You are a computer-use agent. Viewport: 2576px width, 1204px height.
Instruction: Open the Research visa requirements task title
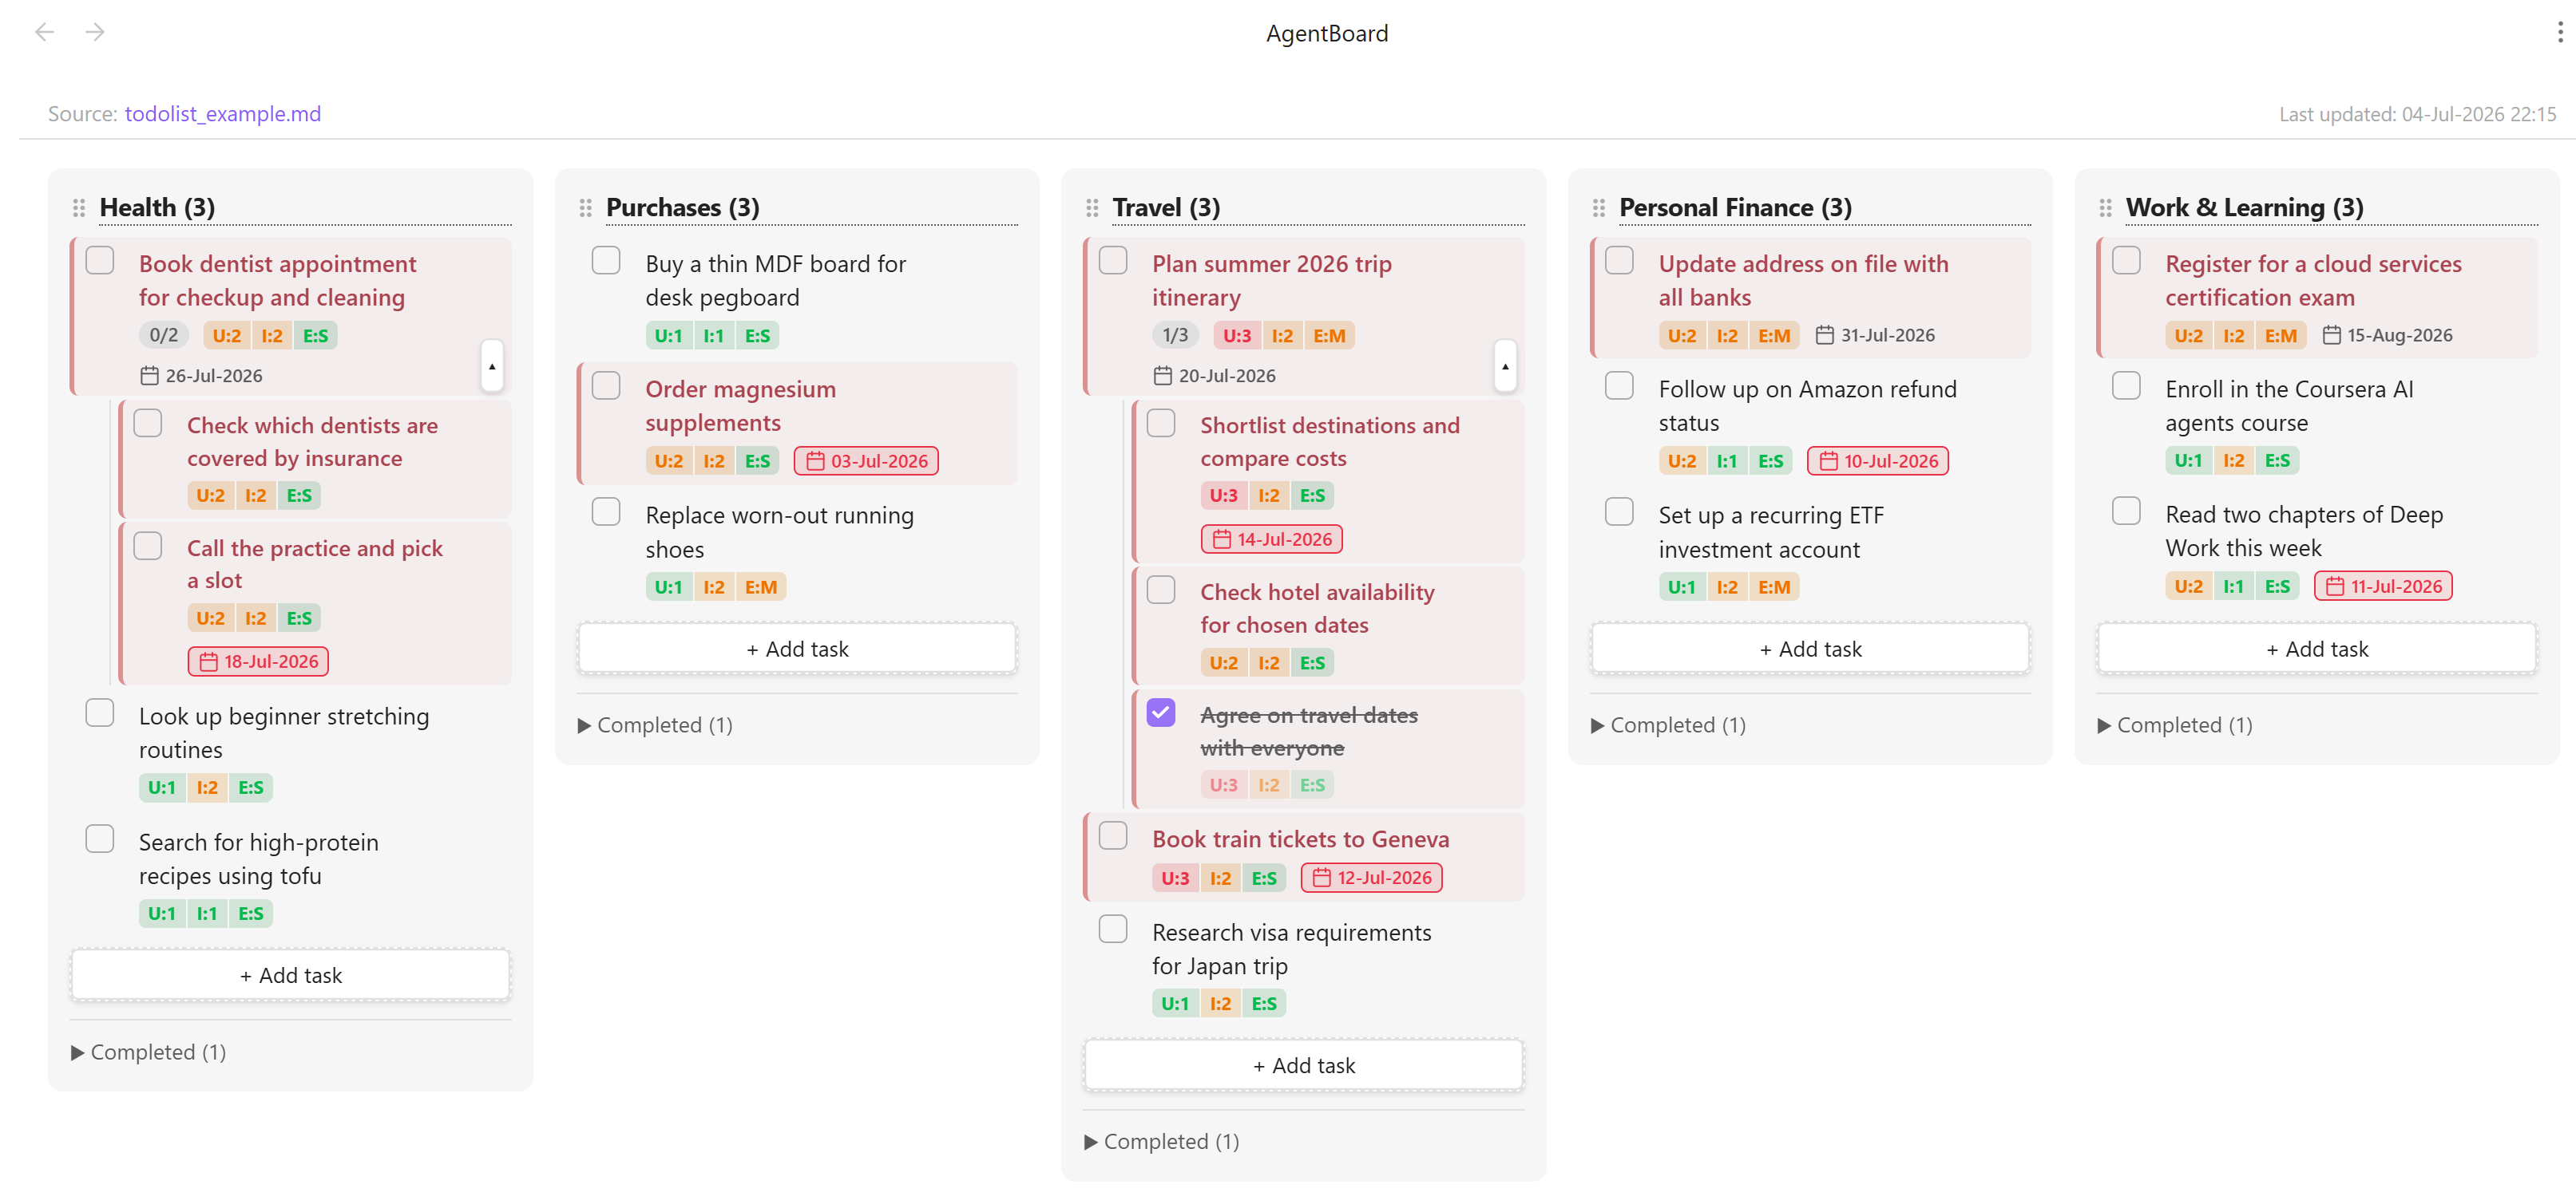[1291, 949]
